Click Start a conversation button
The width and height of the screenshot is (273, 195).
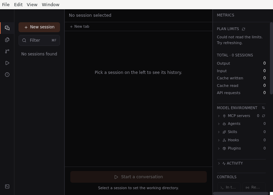coord(139,177)
